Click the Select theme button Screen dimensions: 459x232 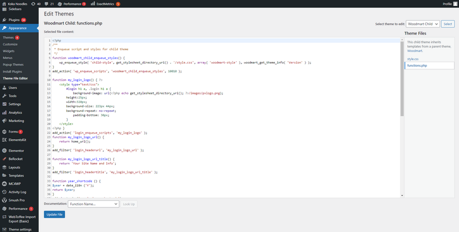(x=448, y=24)
